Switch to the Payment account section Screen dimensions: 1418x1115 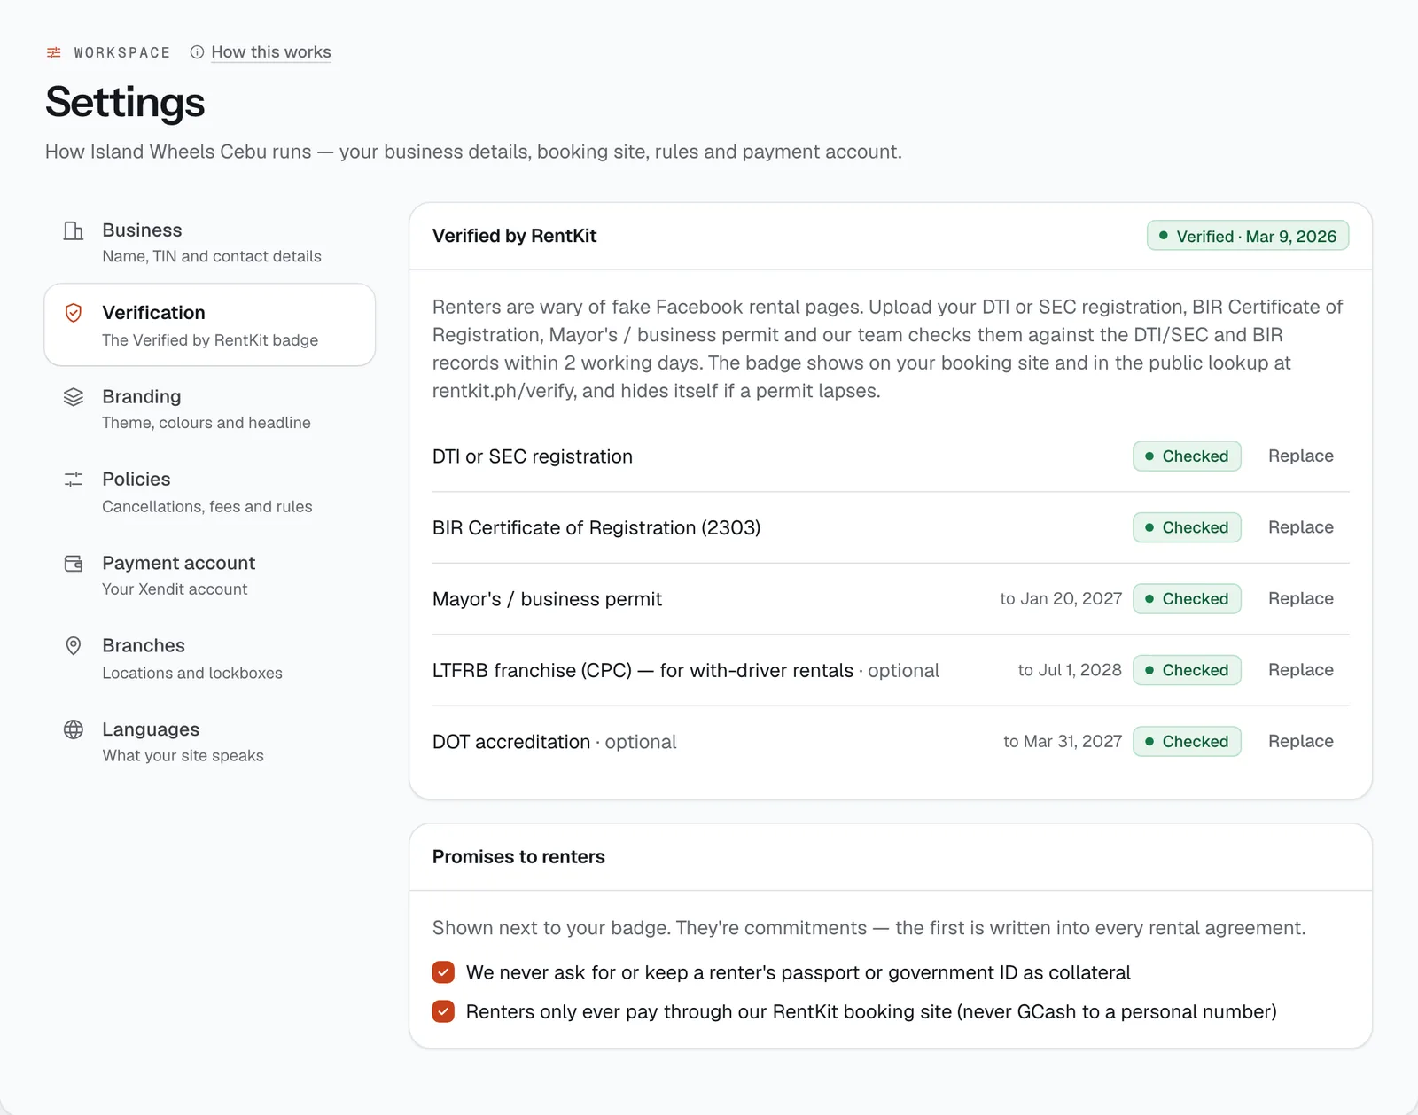coord(210,575)
